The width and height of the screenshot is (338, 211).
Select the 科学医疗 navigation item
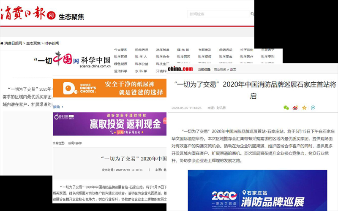tap(247, 57)
